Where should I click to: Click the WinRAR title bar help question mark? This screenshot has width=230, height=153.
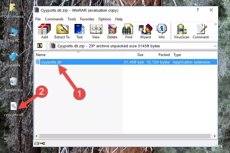pos(198,10)
